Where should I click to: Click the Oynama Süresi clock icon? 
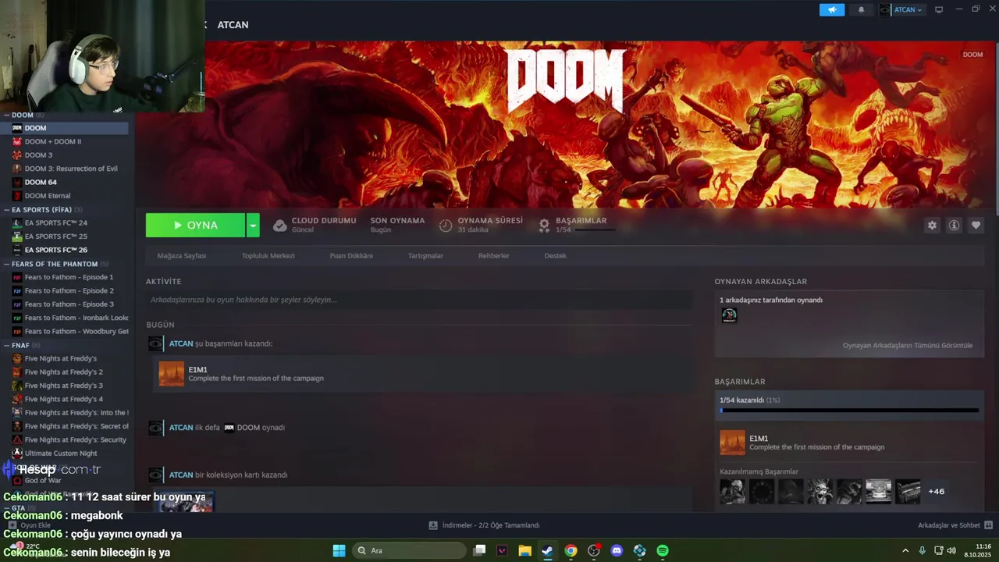pyautogui.click(x=446, y=226)
